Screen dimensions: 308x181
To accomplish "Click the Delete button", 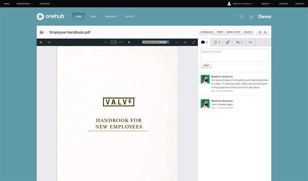I will [248, 32].
